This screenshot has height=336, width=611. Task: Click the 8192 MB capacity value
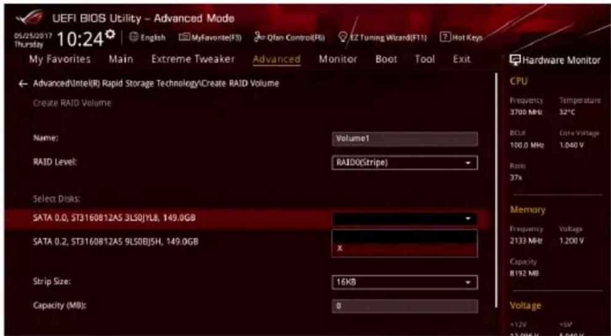[x=524, y=274]
